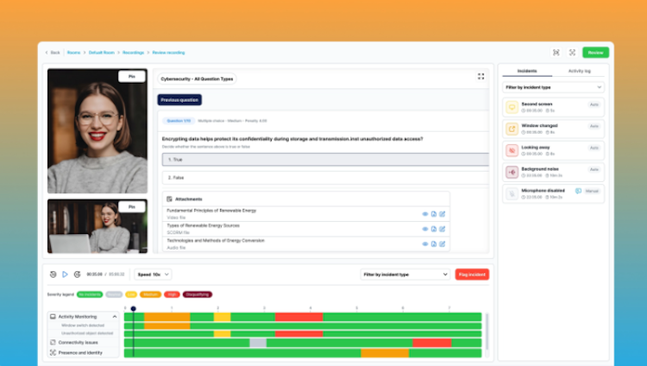Screen dimensions: 647x366
Task: Click the Second screen incident icon
Action: pos(512,107)
